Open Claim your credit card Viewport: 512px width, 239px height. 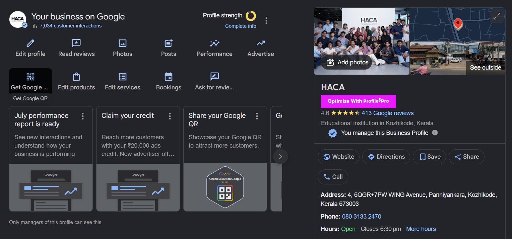click(x=138, y=159)
